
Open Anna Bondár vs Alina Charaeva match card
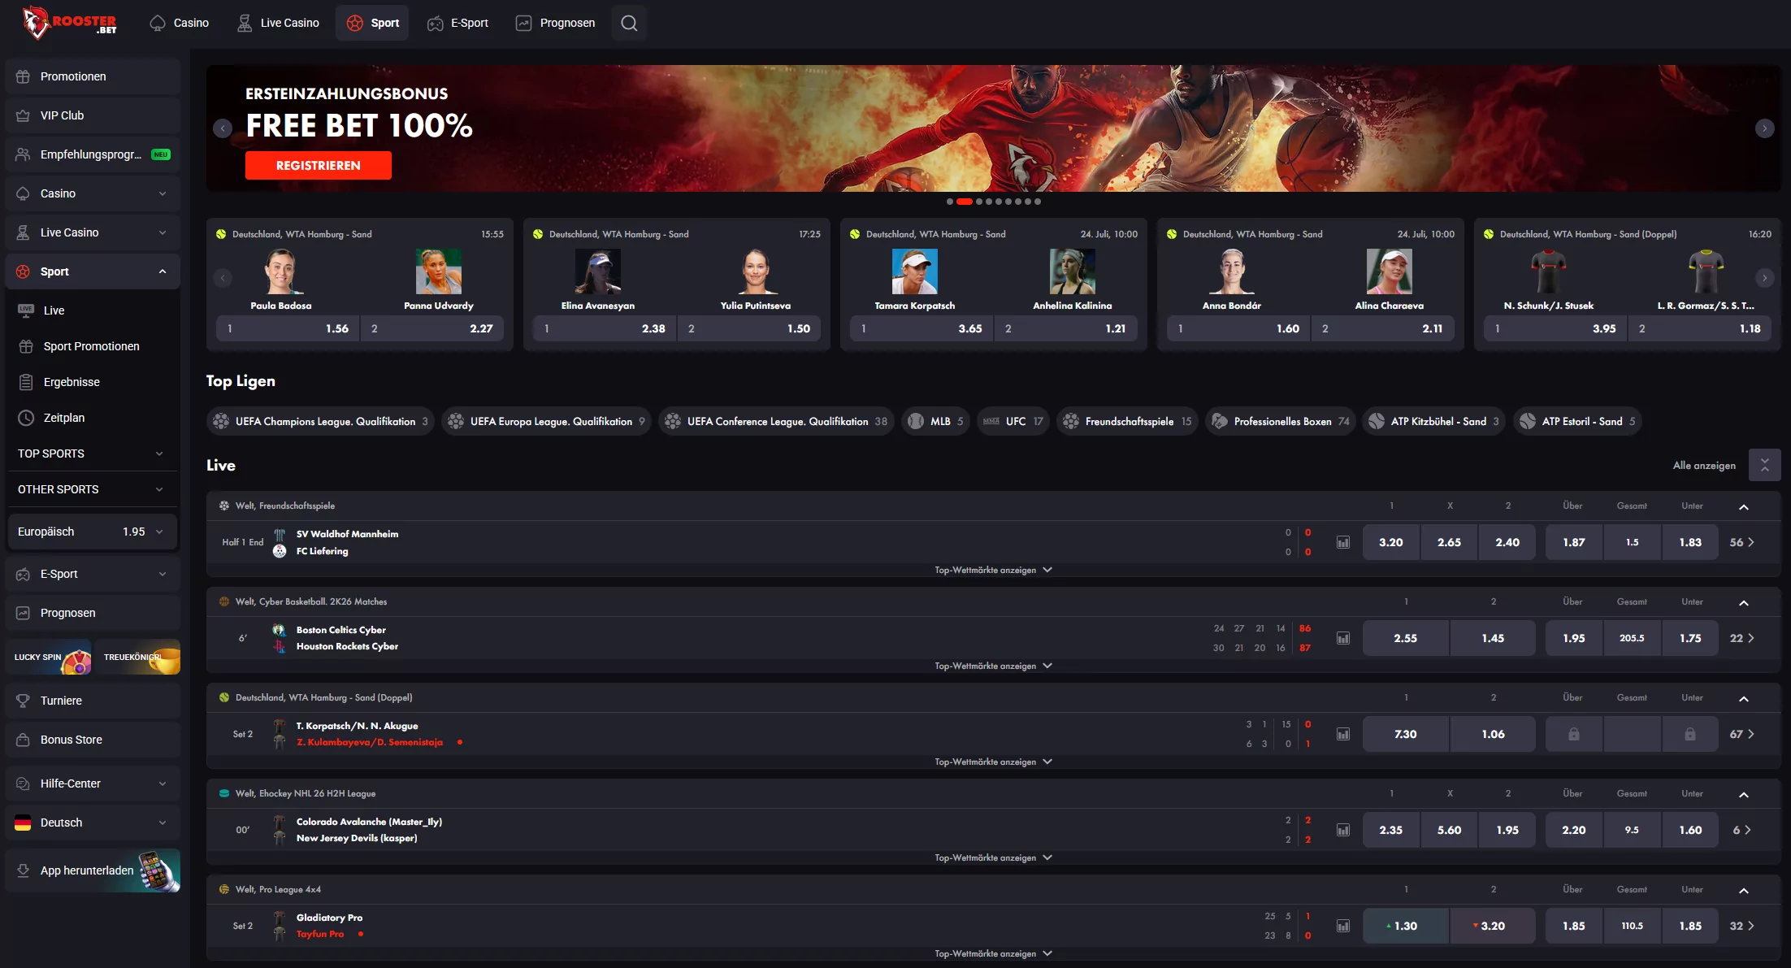tap(1310, 284)
